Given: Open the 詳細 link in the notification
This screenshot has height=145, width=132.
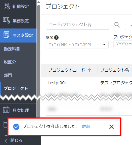Looking at the screenshot, I should [x=86, y=126].
